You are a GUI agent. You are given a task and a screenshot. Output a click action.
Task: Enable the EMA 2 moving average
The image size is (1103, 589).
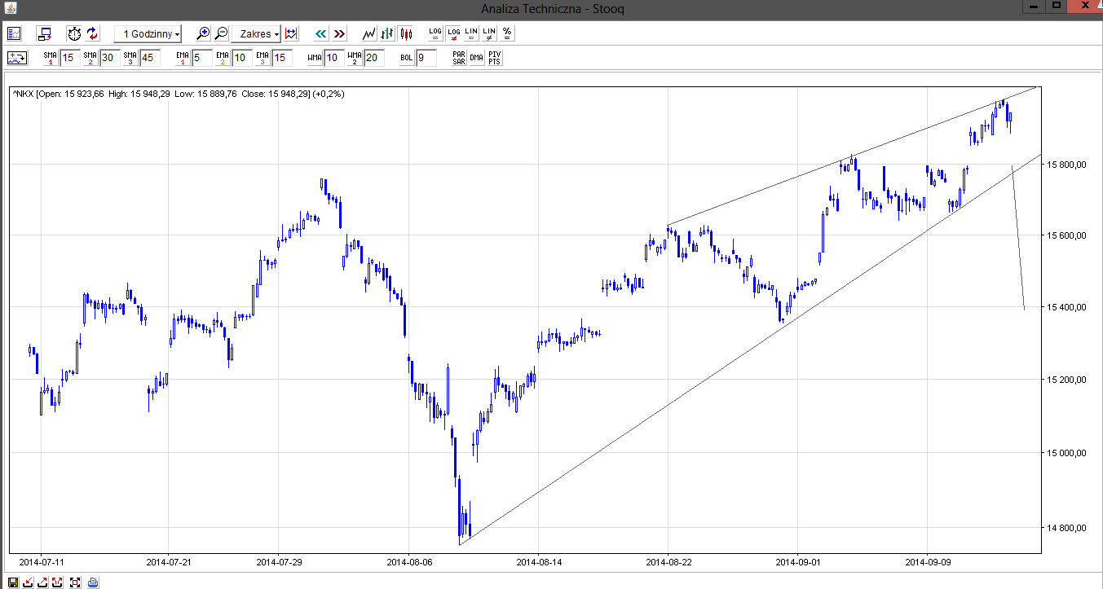[x=222, y=58]
